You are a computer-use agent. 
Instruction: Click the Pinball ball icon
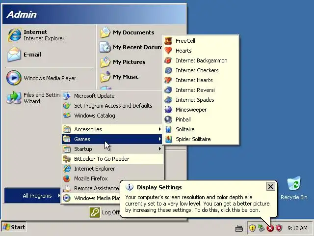coord(168,119)
